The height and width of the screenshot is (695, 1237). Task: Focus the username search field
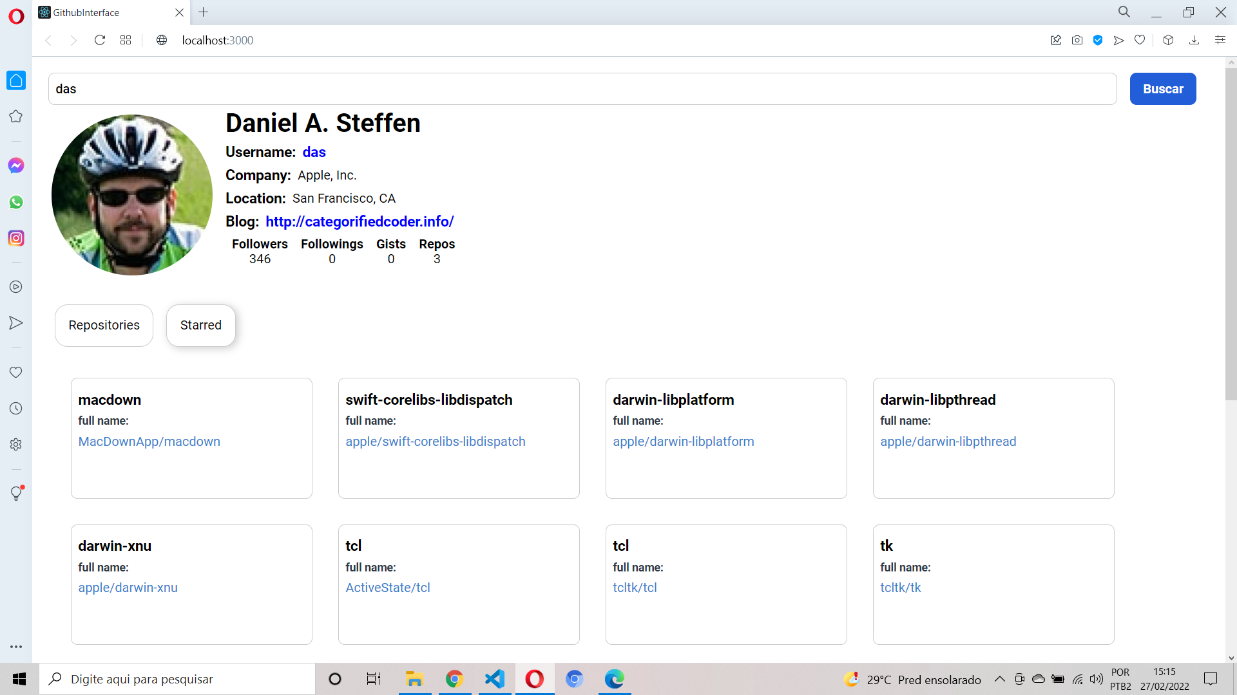pyautogui.click(x=582, y=89)
